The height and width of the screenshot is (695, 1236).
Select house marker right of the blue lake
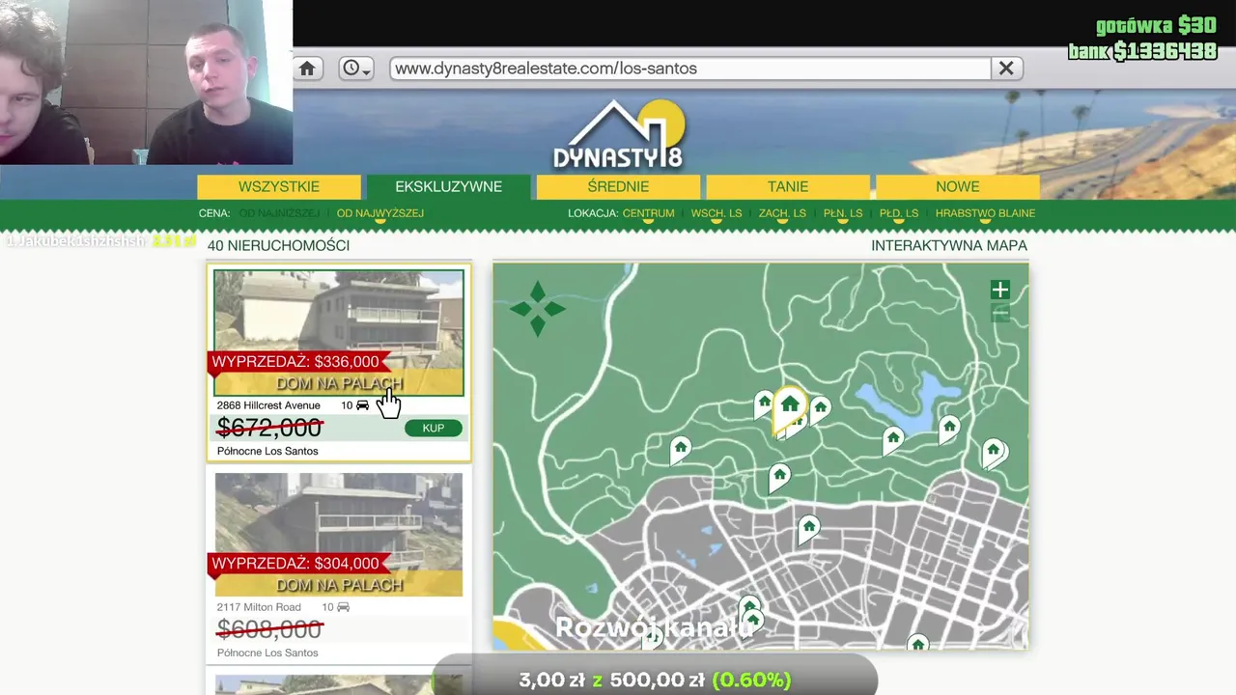pos(949,427)
